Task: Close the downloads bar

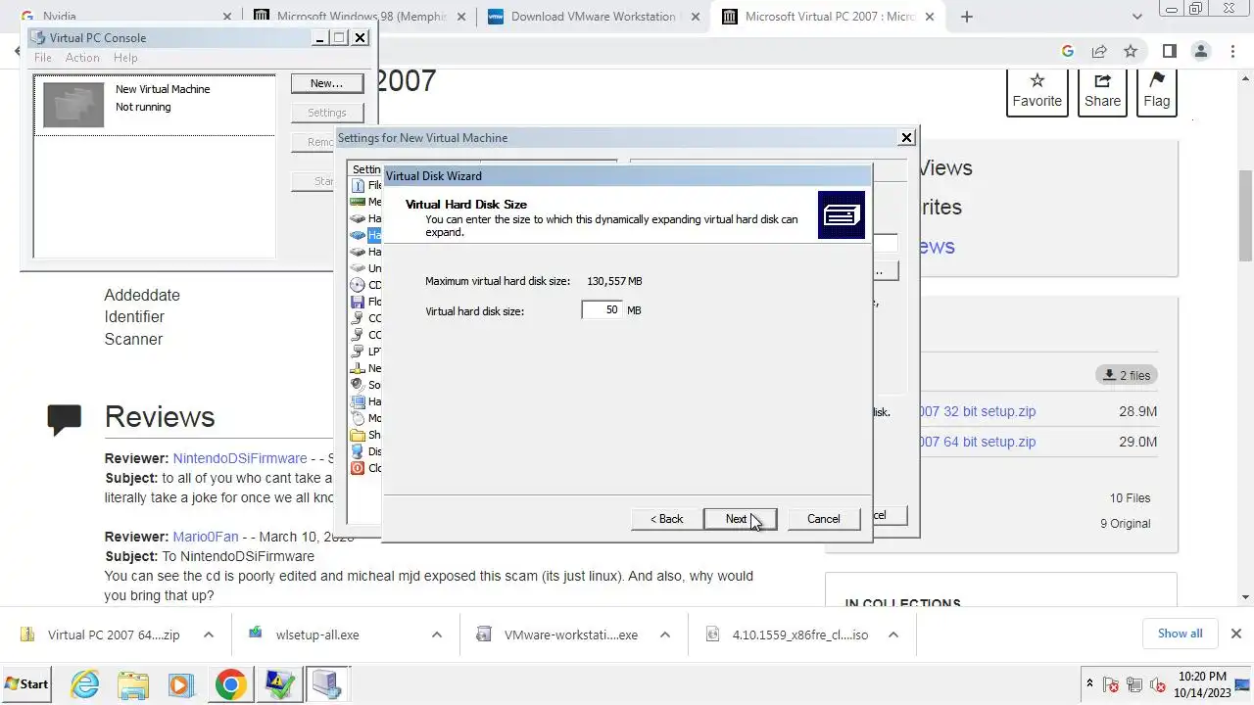Action: click(1236, 634)
